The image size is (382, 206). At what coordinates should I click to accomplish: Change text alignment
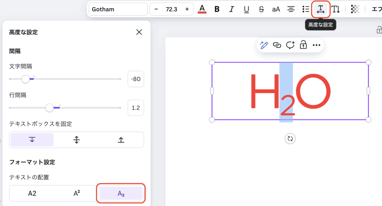tap(291, 9)
